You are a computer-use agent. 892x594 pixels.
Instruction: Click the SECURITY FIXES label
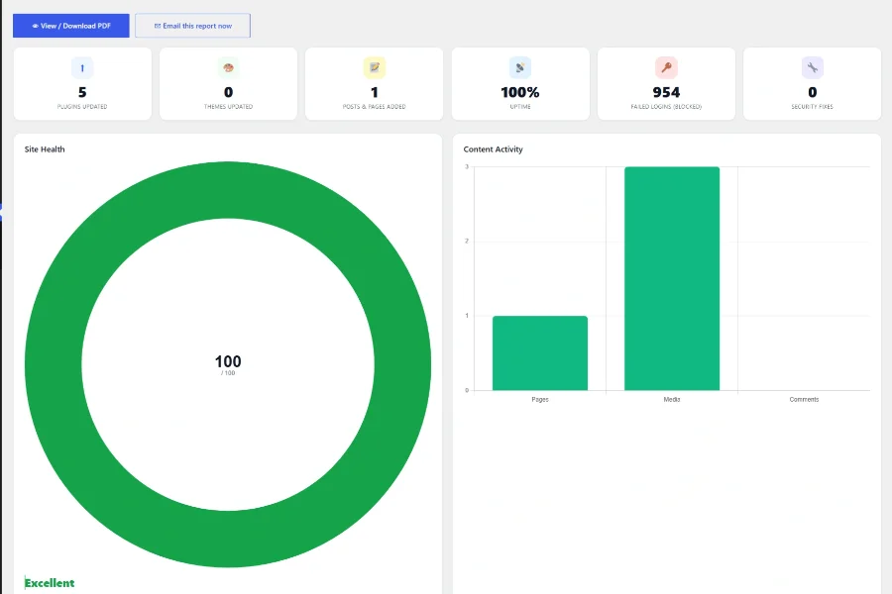[813, 107]
